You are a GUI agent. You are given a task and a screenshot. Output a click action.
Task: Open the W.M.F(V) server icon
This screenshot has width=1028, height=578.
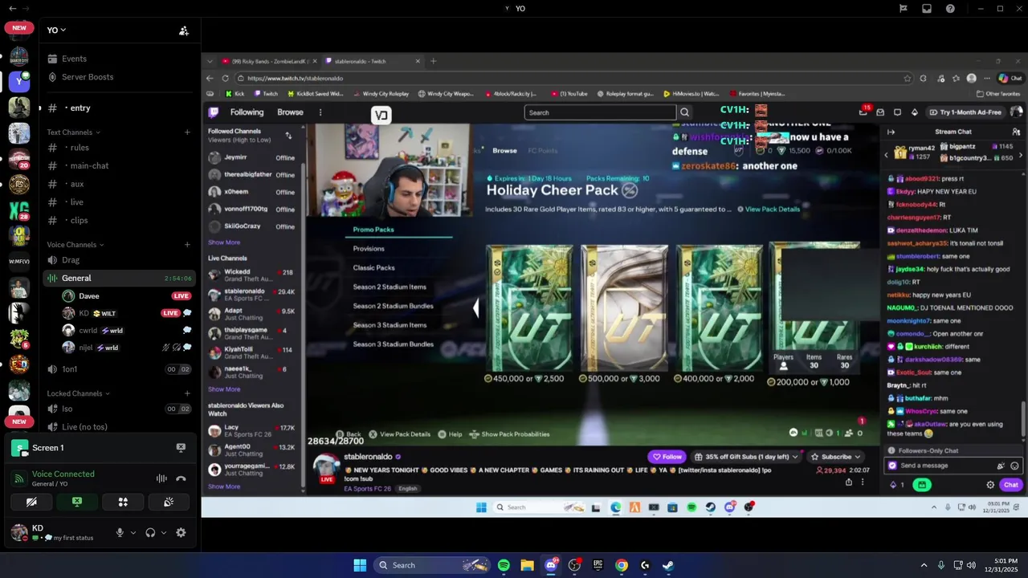[19, 261]
